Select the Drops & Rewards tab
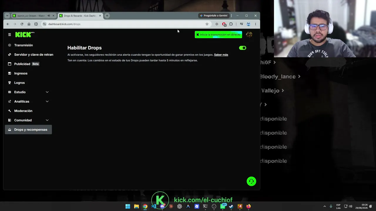Image resolution: width=376 pixels, height=211 pixels. 80,16
